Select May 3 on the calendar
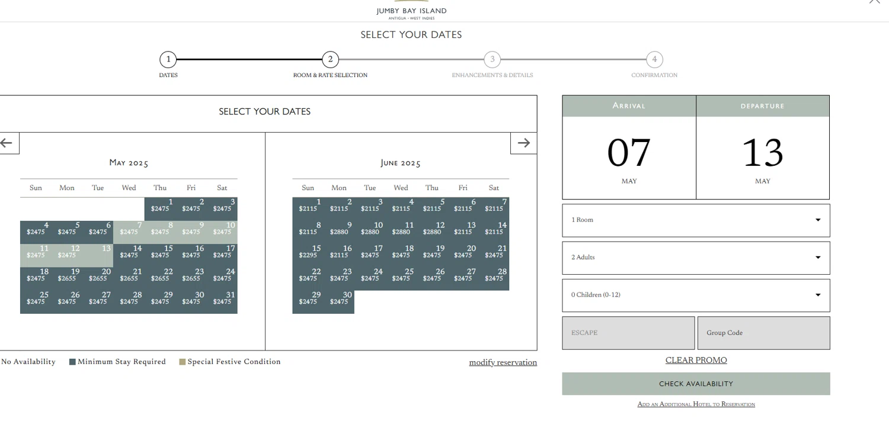Screen dimensions: 889x431 coord(222,209)
